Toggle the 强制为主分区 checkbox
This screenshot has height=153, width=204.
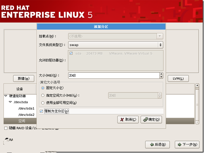(x=41, y=111)
